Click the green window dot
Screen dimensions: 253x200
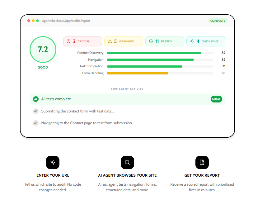(x=37, y=21)
